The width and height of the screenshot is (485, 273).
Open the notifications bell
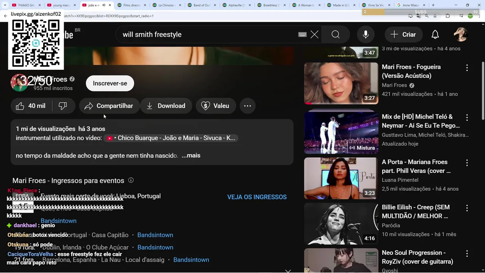[x=435, y=35]
